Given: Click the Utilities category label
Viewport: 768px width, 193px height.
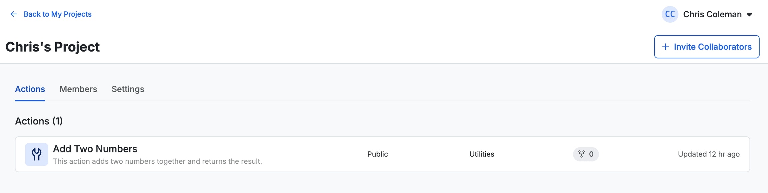Looking at the screenshot, I should (482, 154).
